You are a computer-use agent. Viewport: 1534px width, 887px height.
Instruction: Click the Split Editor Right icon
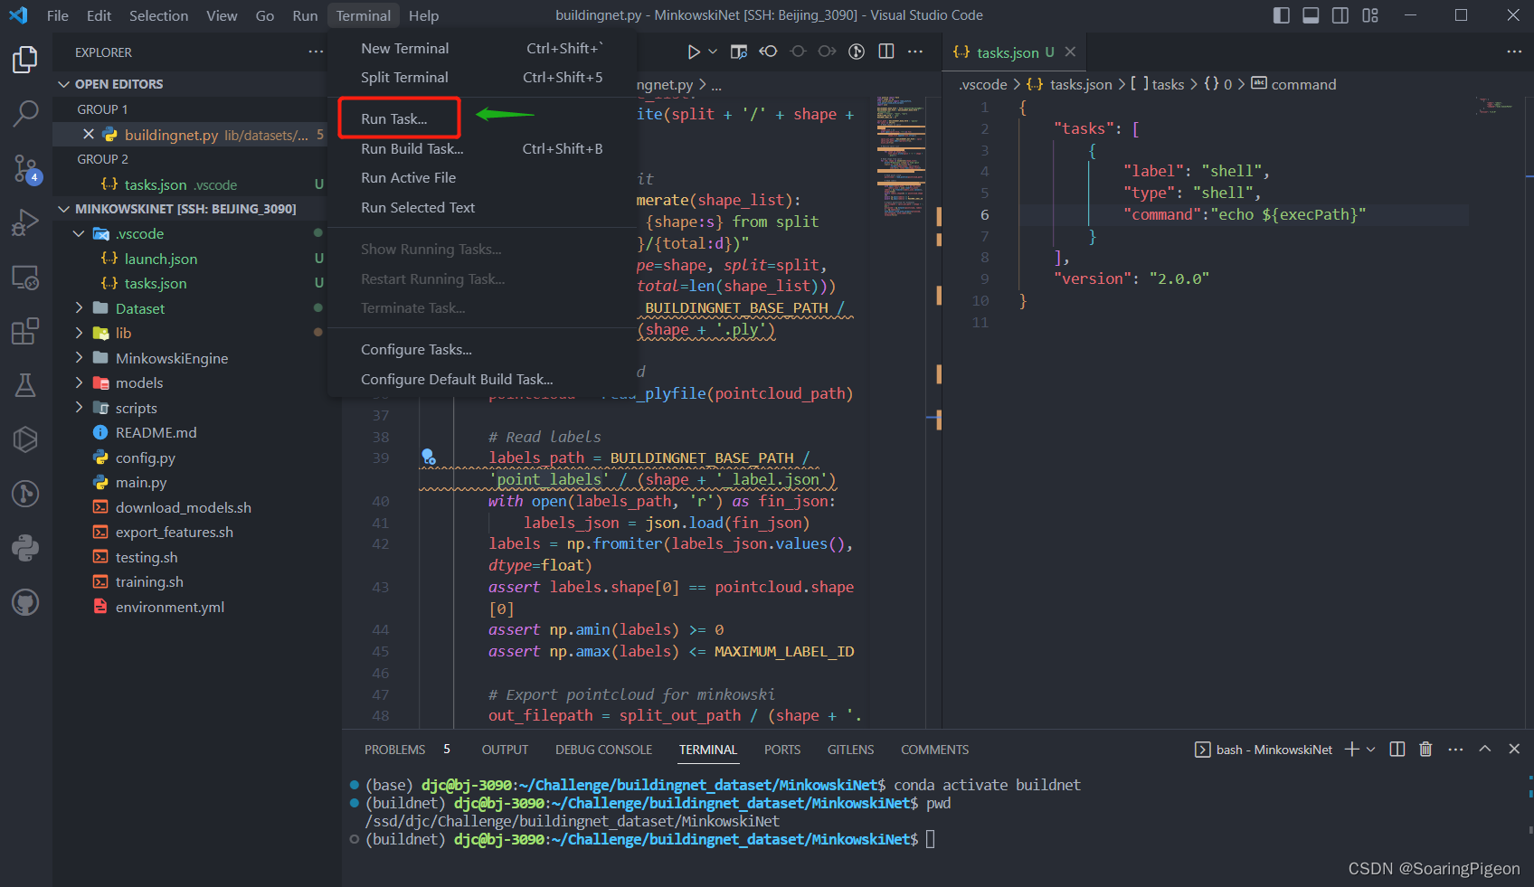click(x=886, y=52)
